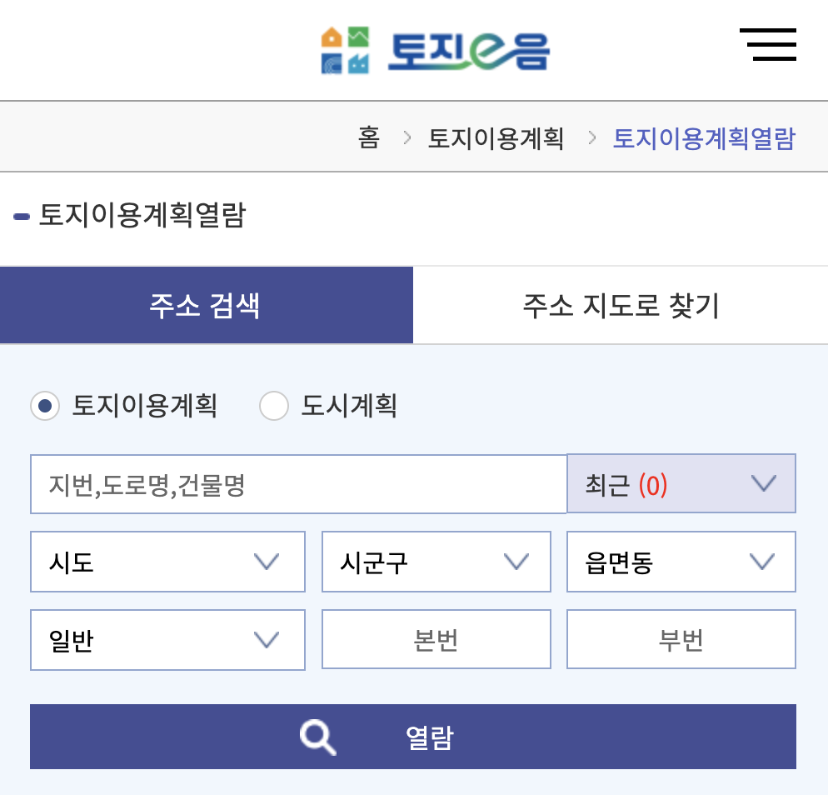Open 토지이용계획 from the breadcrumb
The image size is (828, 795).
[x=496, y=139]
